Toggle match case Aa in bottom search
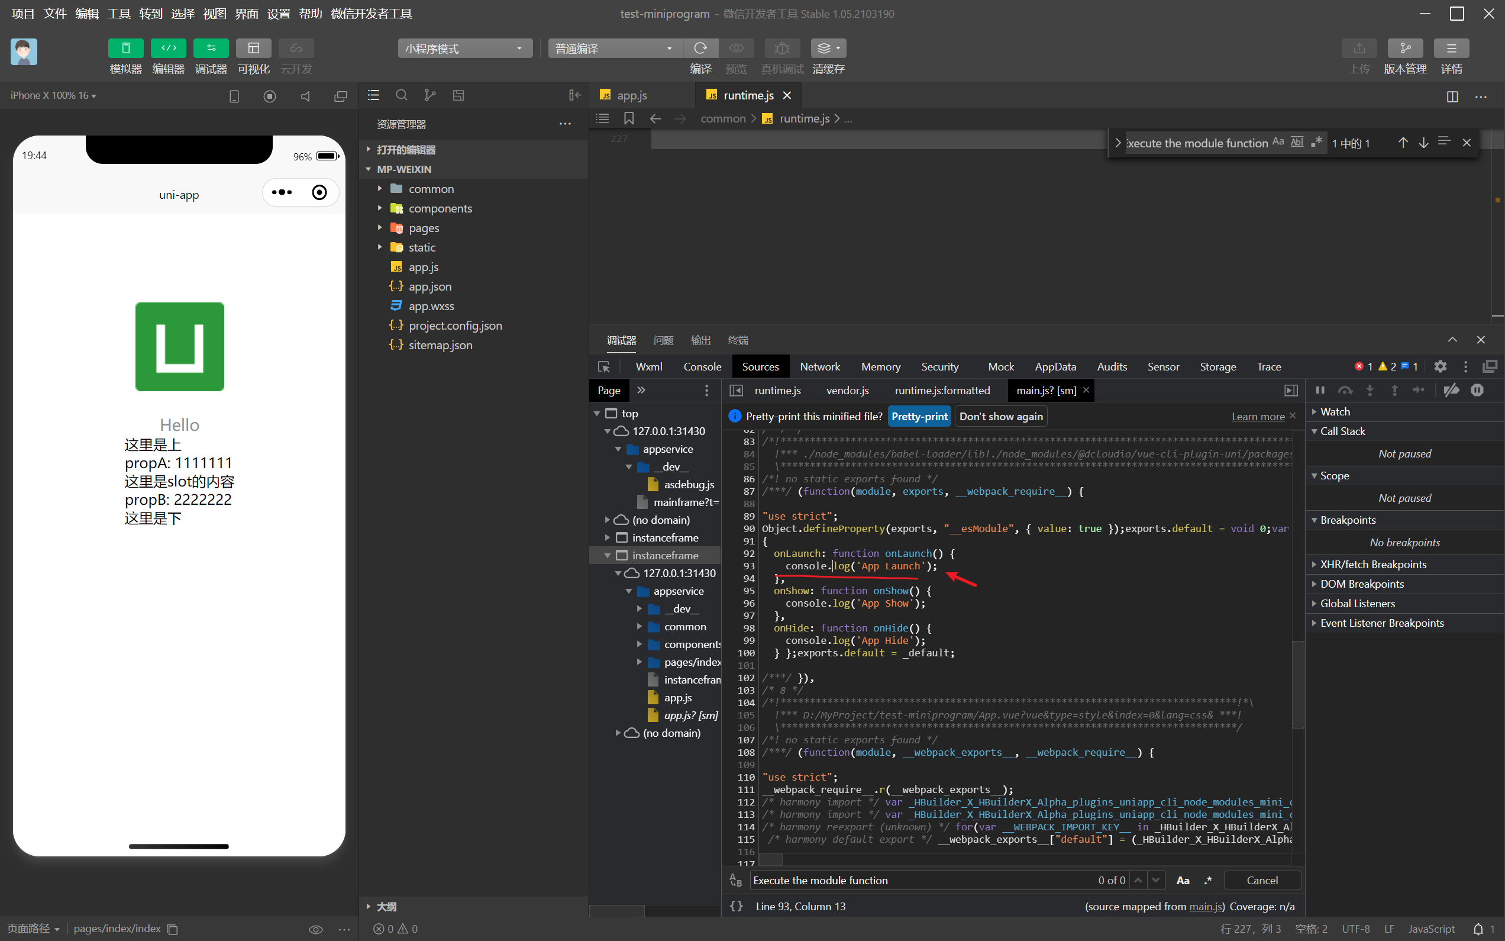1505x941 pixels. (1183, 880)
